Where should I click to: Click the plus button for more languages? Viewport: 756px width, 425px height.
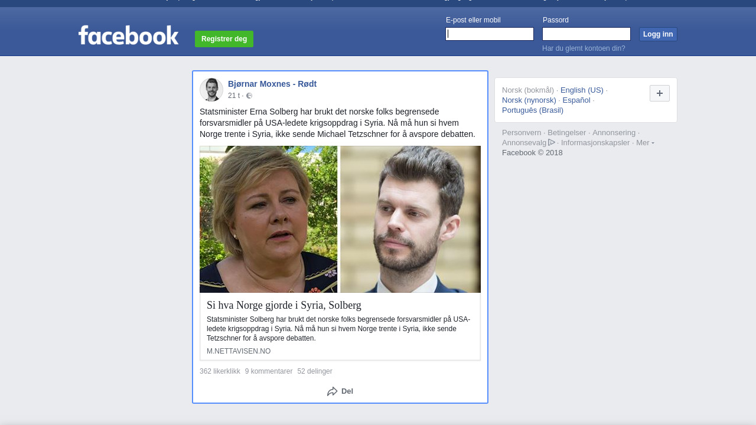pyautogui.click(x=660, y=93)
